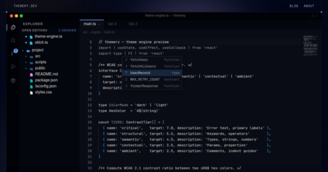Open the Explorer icon in the activity bar
The image size is (328, 172).
pyautogui.click(x=13, y=27)
